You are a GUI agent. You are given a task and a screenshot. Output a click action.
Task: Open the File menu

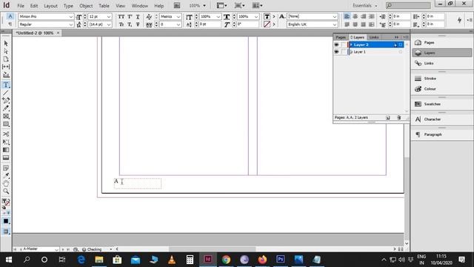click(21, 6)
